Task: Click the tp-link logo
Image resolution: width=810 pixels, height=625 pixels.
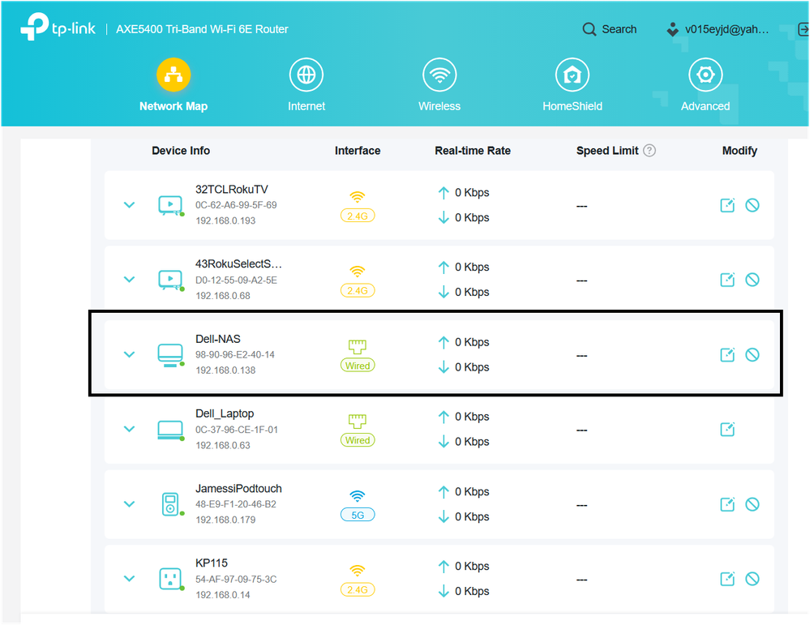Action: click(x=58, y=26)
